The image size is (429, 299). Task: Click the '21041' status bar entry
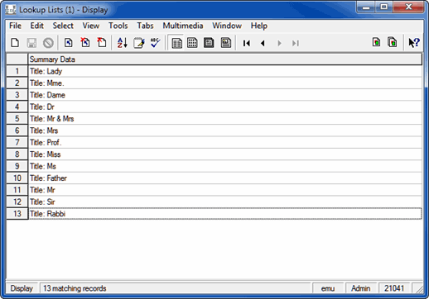click(x=394, y=288)
